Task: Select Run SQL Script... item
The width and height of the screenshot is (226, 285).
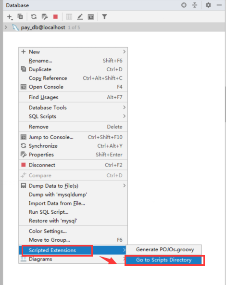Action: pos(73,212)
